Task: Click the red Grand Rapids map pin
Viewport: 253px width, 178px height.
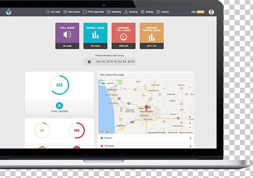Action: 146,108
